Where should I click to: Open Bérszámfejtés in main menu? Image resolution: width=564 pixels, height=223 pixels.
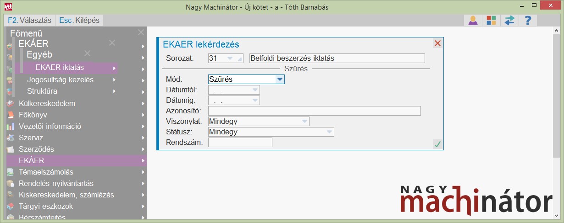76,217
